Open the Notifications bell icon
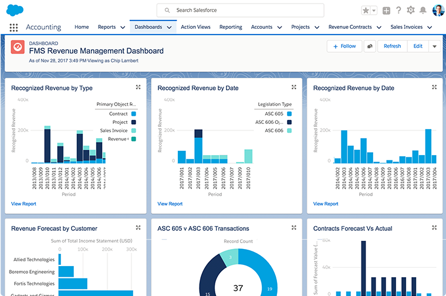446x296 pixels. pyautogui.click(x=423, y=10)
